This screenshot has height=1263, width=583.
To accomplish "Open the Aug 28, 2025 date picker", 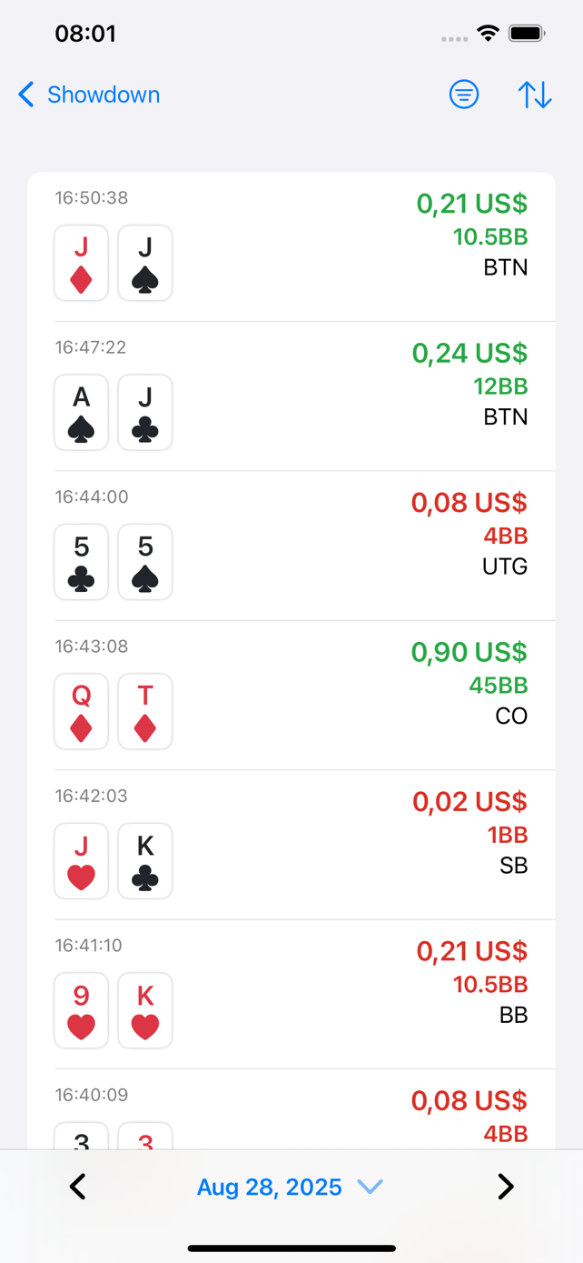I will click(270, 1187).
